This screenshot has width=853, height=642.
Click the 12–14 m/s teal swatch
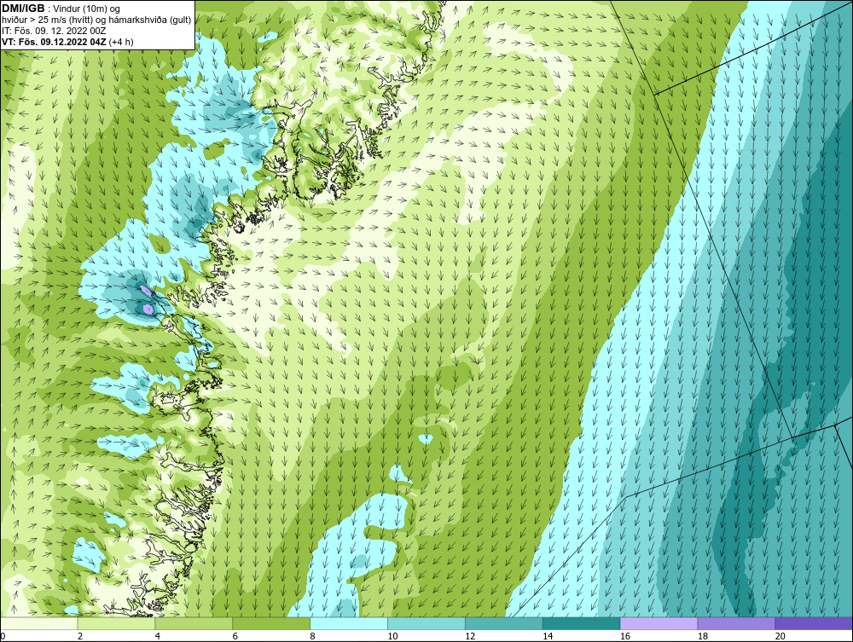(504, 623)
